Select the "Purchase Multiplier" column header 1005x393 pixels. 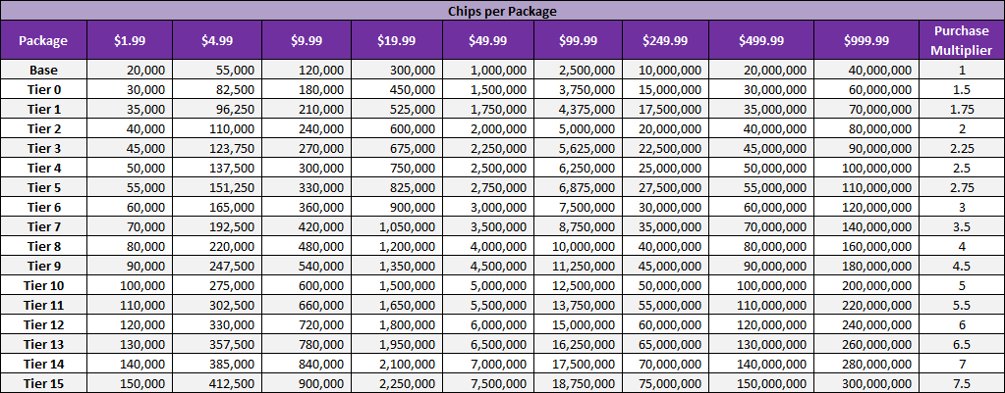point(962,41)
